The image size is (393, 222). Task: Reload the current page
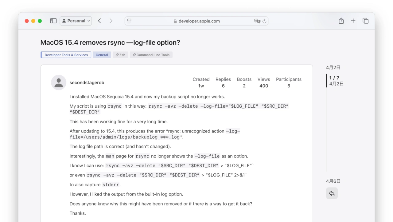[264, 21]
